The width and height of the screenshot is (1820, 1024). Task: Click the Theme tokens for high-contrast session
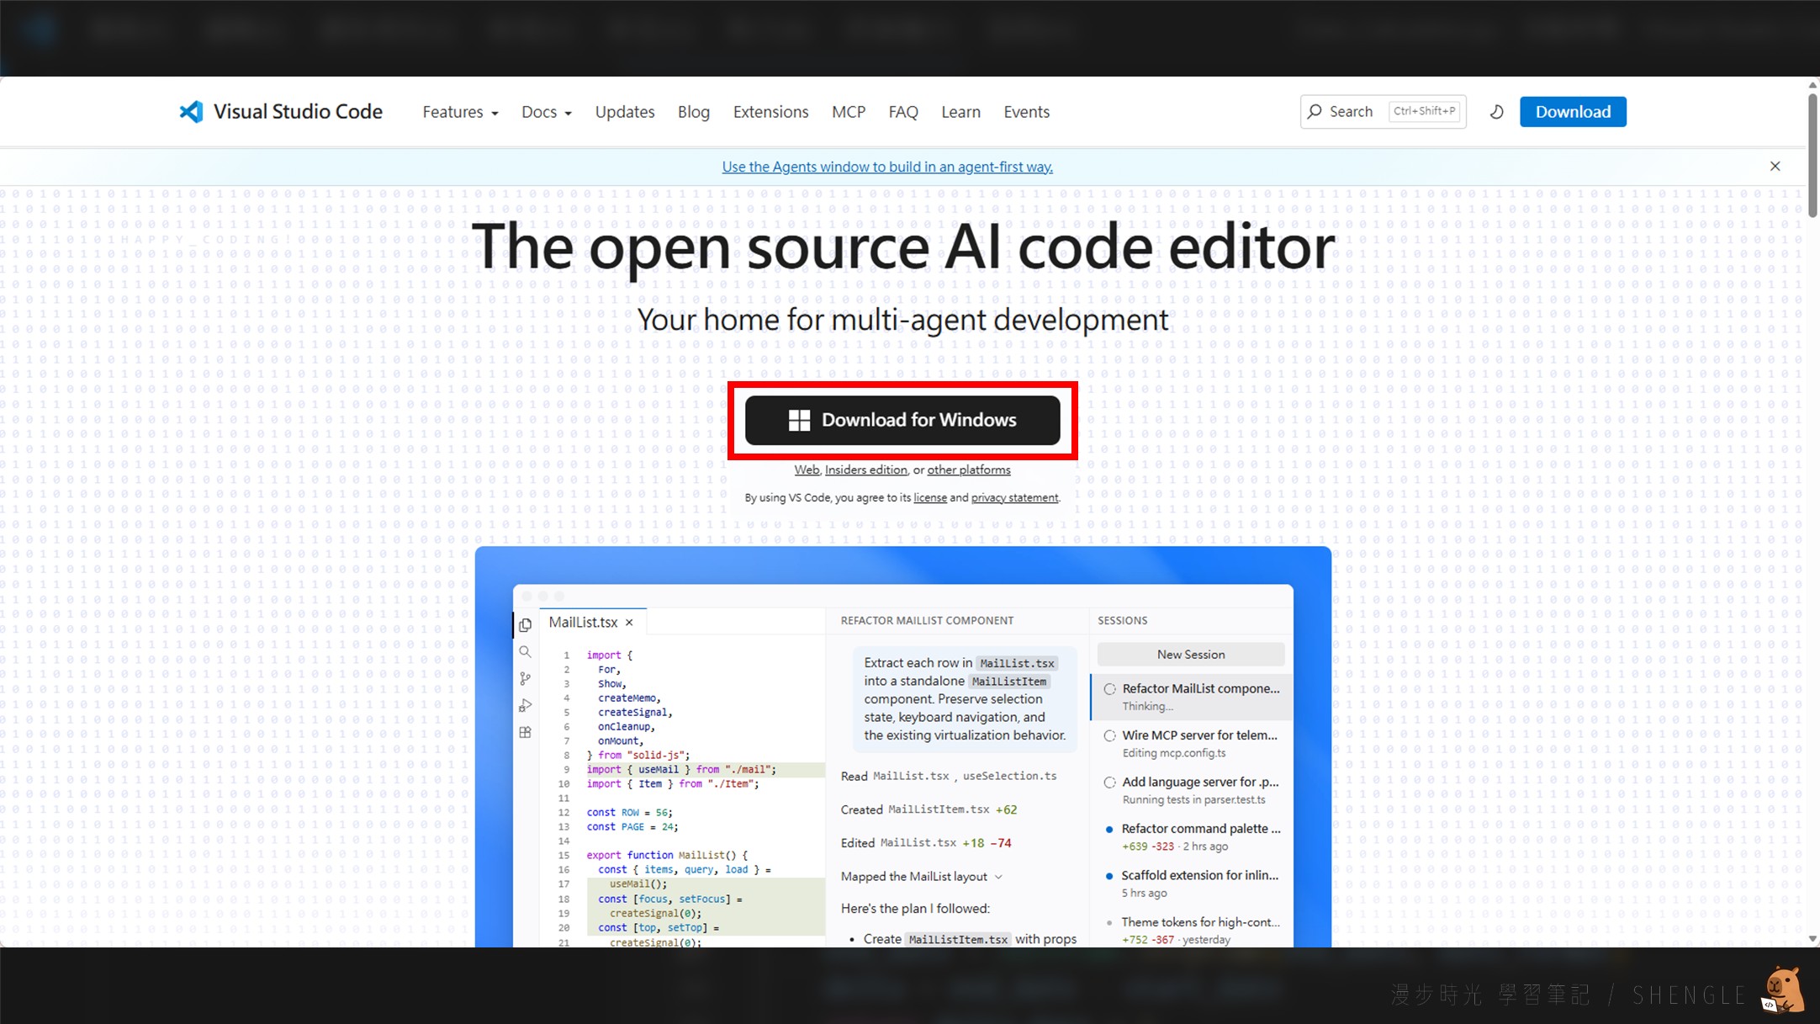click(1201, 923)
